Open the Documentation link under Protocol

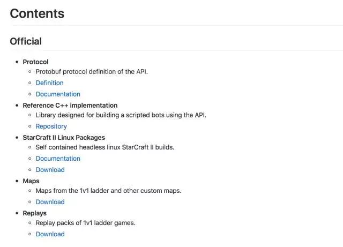(58, 94)
